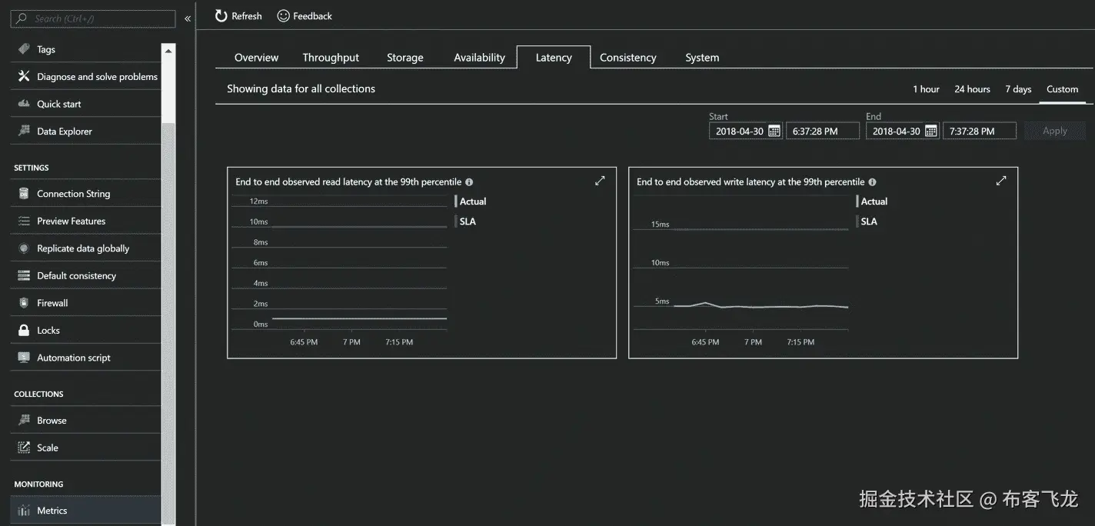Viewport: 1095px width, 526px height.
Task: Toggle Actual legend in write latency chart
Action: 872,201
